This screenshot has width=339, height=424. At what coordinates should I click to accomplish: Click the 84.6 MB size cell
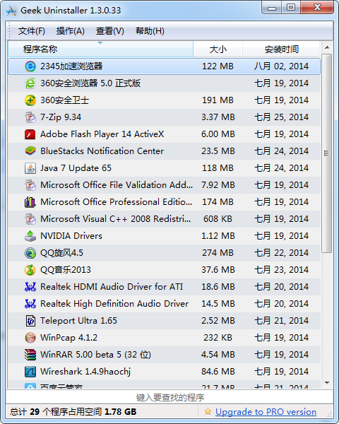(218, 372)
